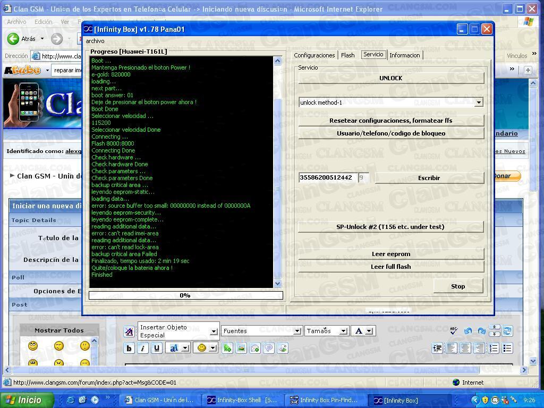Insert a bulleted list
This screenshot has width=544, height=408.
pyautogui.click(x=507, y=348)
